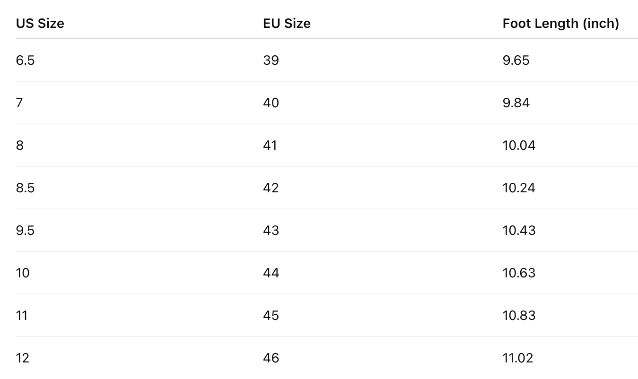The height and width of the screenshot is (379, 638).
Task: Select EU size 41 cell
Action: (270, 146)
